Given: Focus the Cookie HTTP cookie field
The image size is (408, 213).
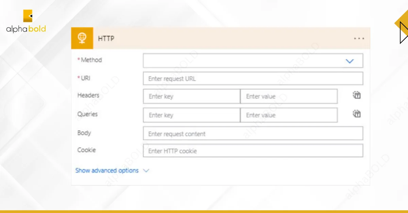Looking at the screenshot, I should pyautogui.click(x=253, y=151).
